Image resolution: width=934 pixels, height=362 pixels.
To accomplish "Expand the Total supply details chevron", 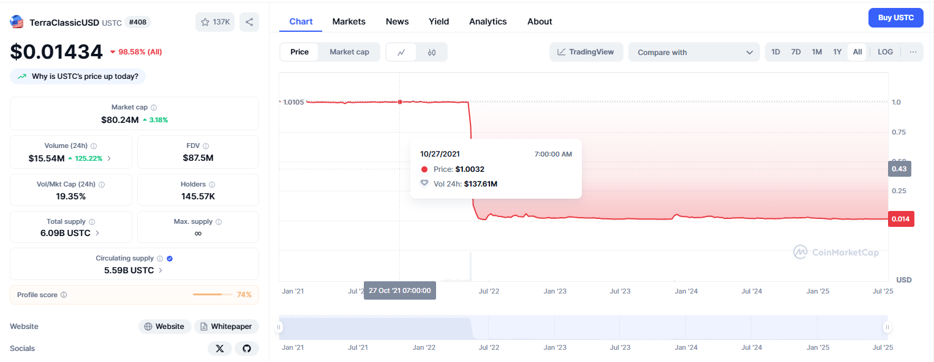I will tap(97, 233).
